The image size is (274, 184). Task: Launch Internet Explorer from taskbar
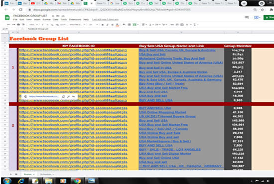tap(21, 181)
